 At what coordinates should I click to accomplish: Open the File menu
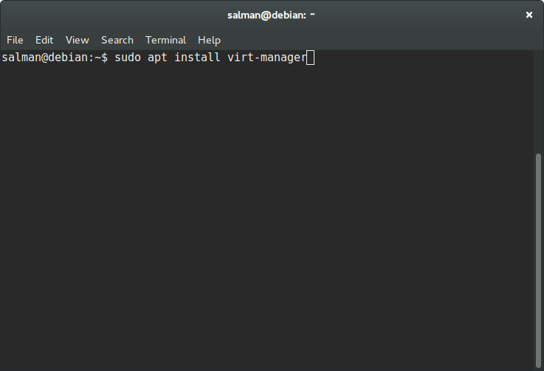(15, 41)
